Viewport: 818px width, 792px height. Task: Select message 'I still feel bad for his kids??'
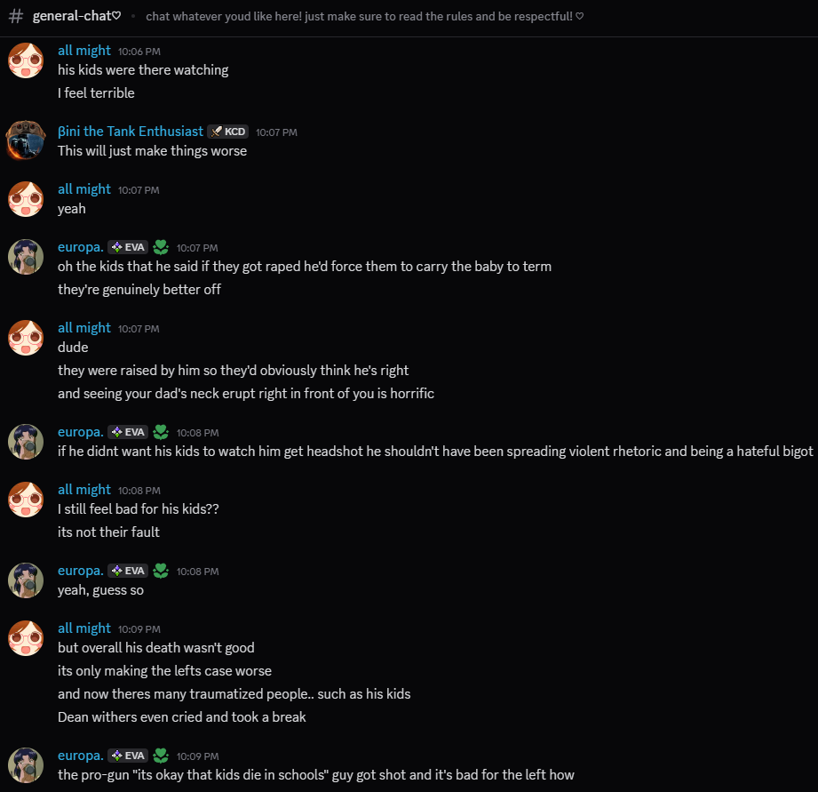tap(139, 509)
